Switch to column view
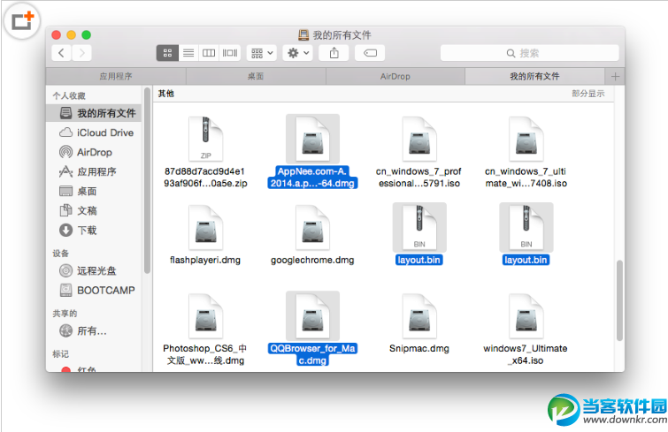 click(209, 53)
